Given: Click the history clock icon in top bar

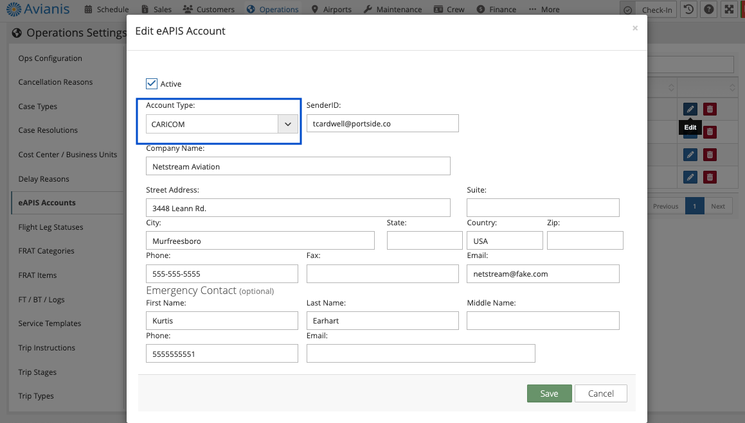Looking at the screenshot, I should click(x=689, y=10).
